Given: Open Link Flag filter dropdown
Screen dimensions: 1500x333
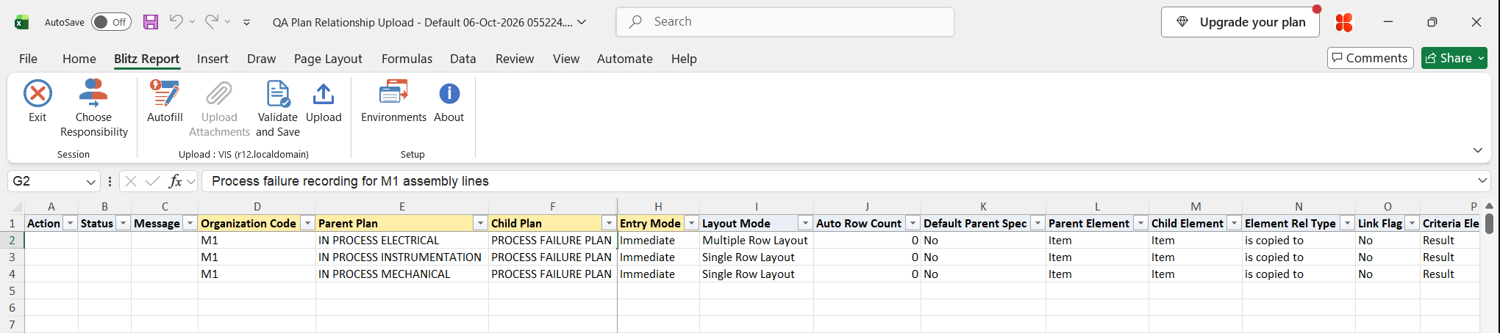Looking at the screenshot, I should click(x=1412, y=223).
